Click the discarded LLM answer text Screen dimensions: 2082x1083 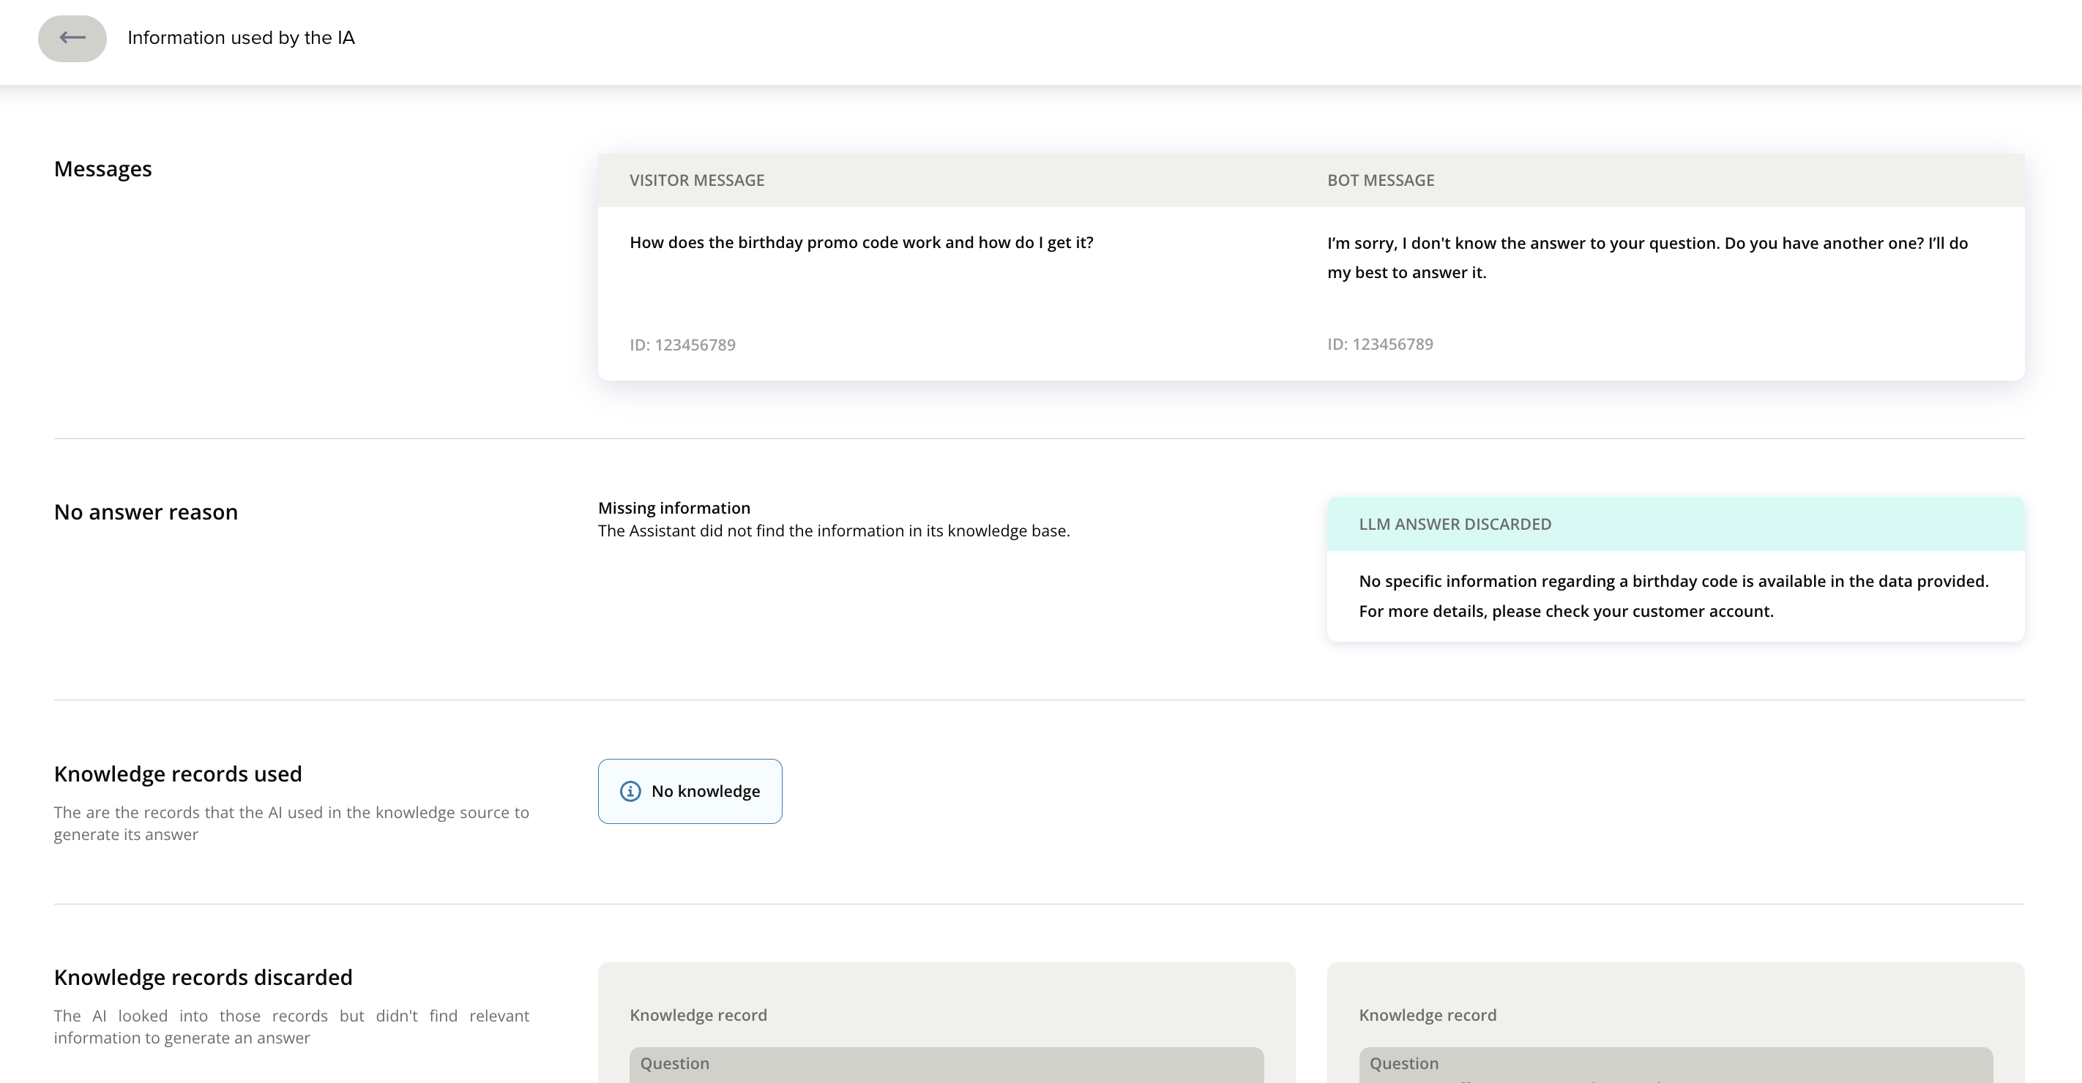click(1673, 596)
